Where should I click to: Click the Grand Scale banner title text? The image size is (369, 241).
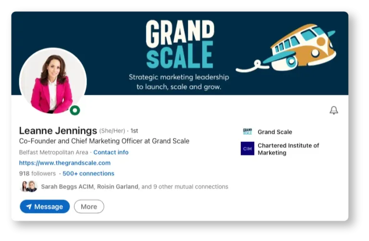click(179, 44)
